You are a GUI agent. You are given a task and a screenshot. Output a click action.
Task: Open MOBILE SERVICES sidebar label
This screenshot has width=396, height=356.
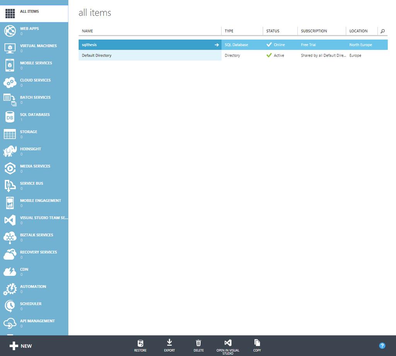[36, 63]
